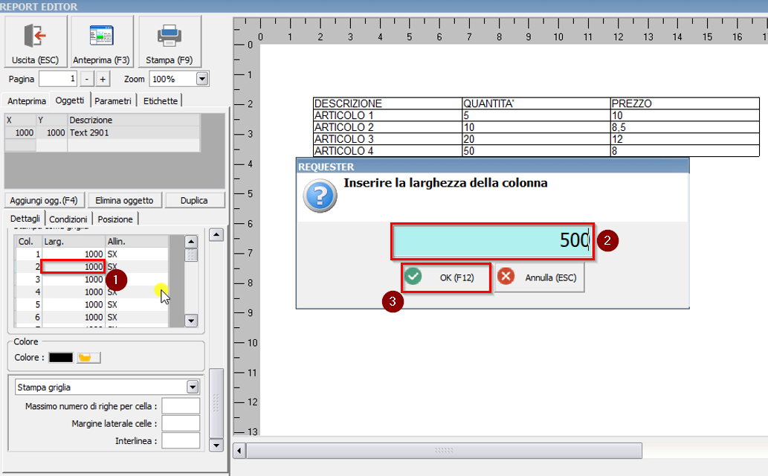This screenshot has width=768, height=476.
Task: Open Anteprima (F3) preview
Action: (101, 42)
